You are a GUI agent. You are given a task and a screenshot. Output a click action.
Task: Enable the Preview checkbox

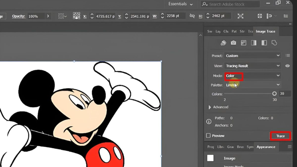(208, 135)
